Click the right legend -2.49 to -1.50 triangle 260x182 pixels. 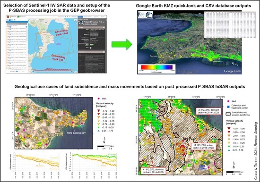[x=229, y=136]
